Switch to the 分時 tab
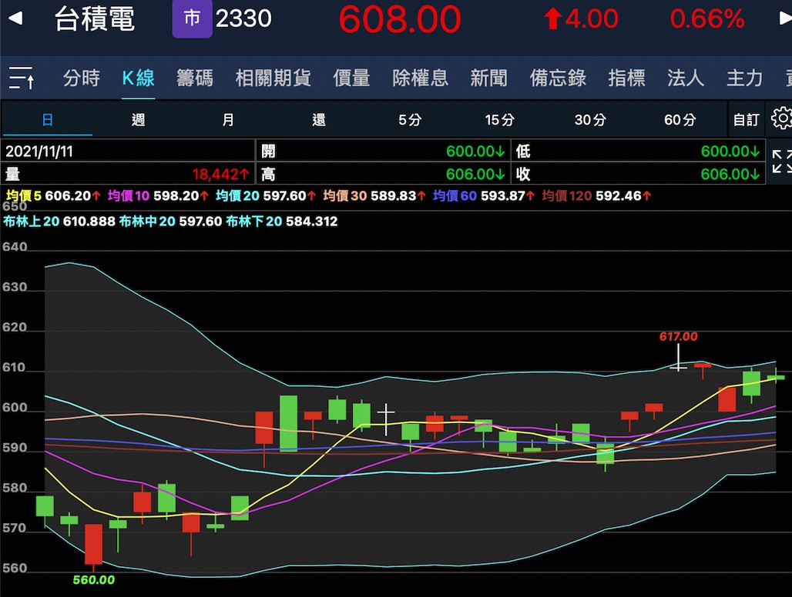The image size is (792, 597). pyautogui.click(x=82, y=78)
